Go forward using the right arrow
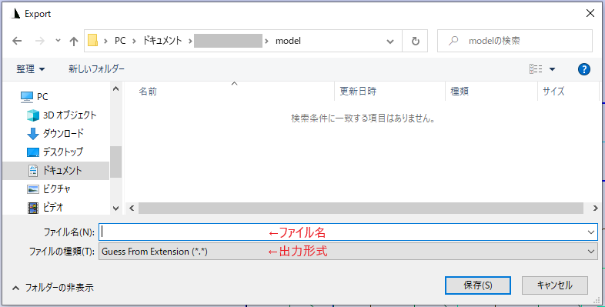The image size is (605, 307). 40,41
